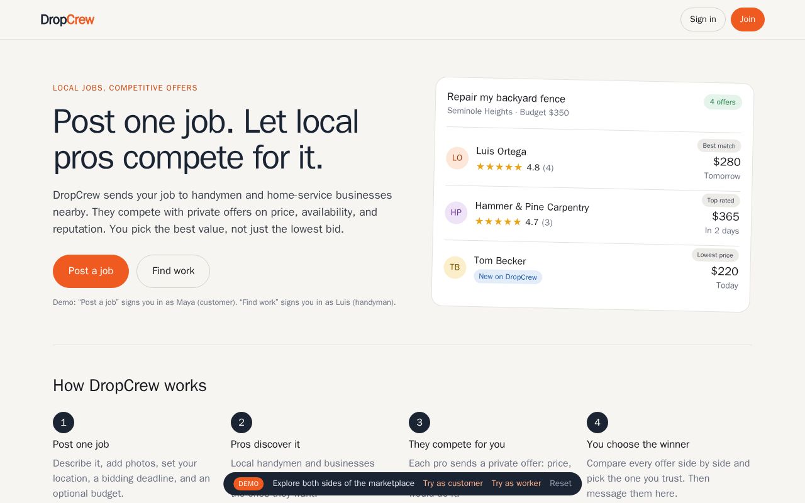The image size is (805, 503).
Task: Click Local jobs, competitive offers tagline
Action: [125, 88]
